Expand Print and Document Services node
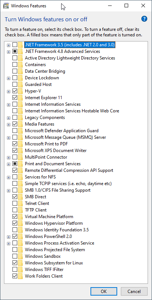Image resolution: width=152 pixels, height=300 pixels. [x=8, y=164]
